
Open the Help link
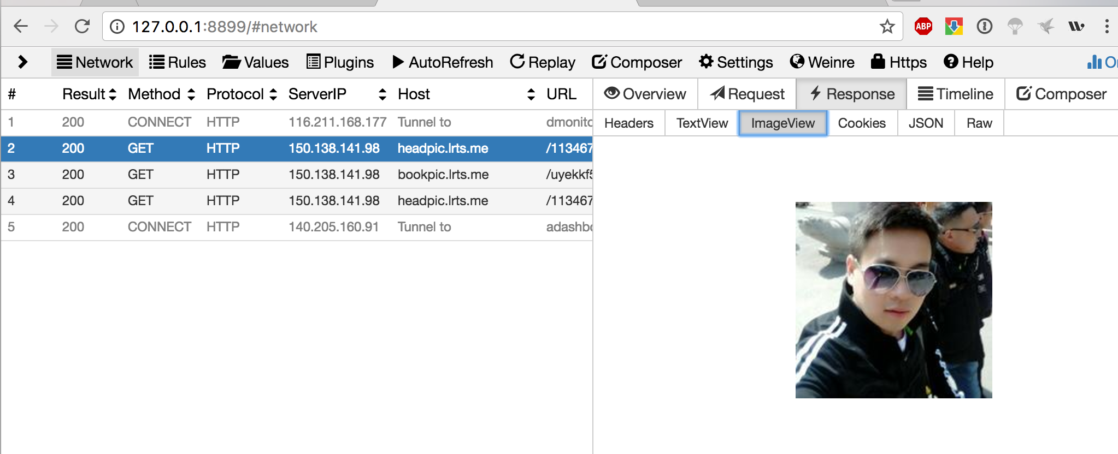tap(968, 62)
